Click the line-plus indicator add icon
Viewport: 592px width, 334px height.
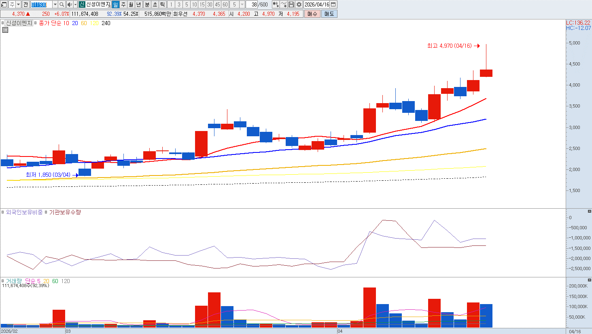[284, 4]
